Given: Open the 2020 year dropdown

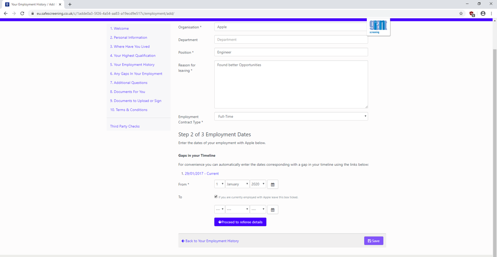Looking at the screenshot, I should pyautogui.click(x=257, y=184).
